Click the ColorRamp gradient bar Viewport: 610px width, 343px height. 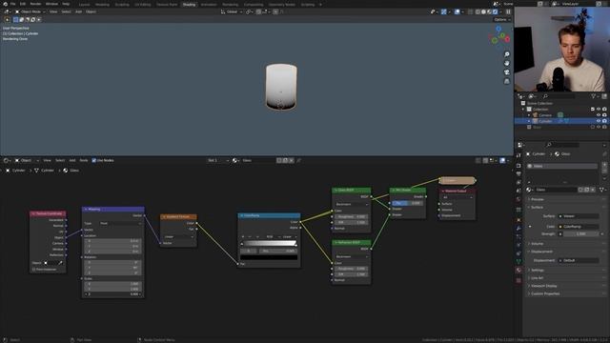(x=269, y=244)
